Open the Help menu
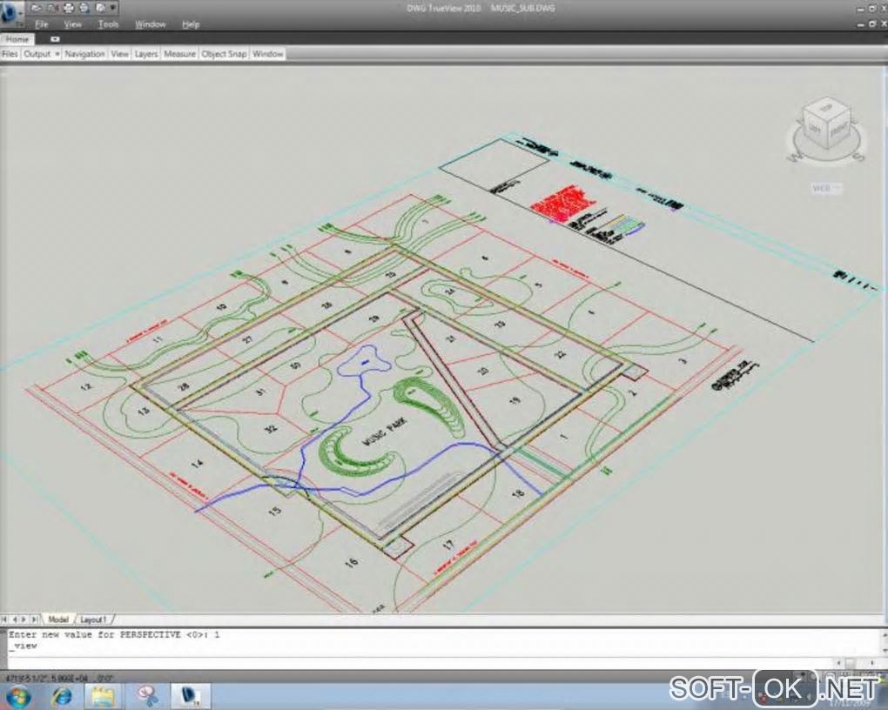The width and height of the screenshot is (888, 710). [191, 24]
